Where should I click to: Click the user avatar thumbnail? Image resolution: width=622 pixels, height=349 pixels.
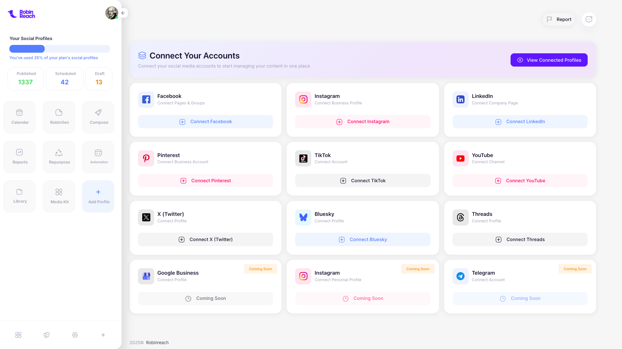coord(111,13)
